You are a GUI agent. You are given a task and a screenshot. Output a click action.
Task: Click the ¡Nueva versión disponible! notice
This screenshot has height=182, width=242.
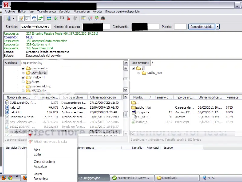123,12
